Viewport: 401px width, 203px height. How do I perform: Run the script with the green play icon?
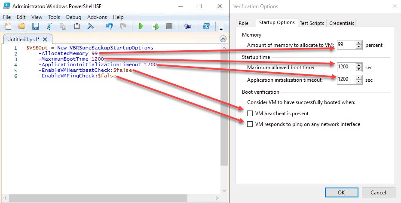(x=141, y=26)
